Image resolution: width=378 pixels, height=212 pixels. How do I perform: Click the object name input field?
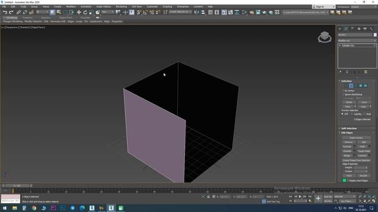pos(355,35)
